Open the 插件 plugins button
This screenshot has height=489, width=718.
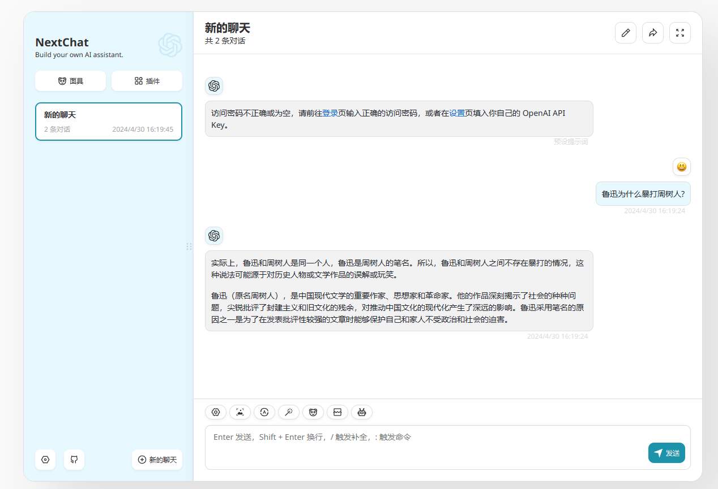(147, 81)
